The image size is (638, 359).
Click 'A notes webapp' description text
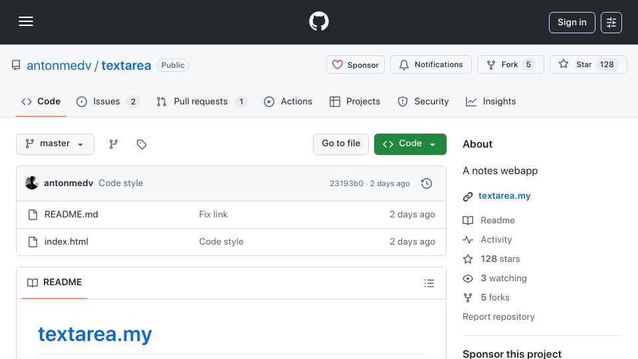coord(500,171)
